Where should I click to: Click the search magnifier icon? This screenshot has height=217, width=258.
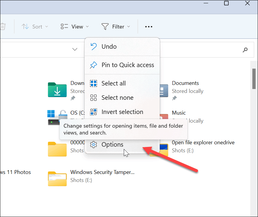[245, 50]
